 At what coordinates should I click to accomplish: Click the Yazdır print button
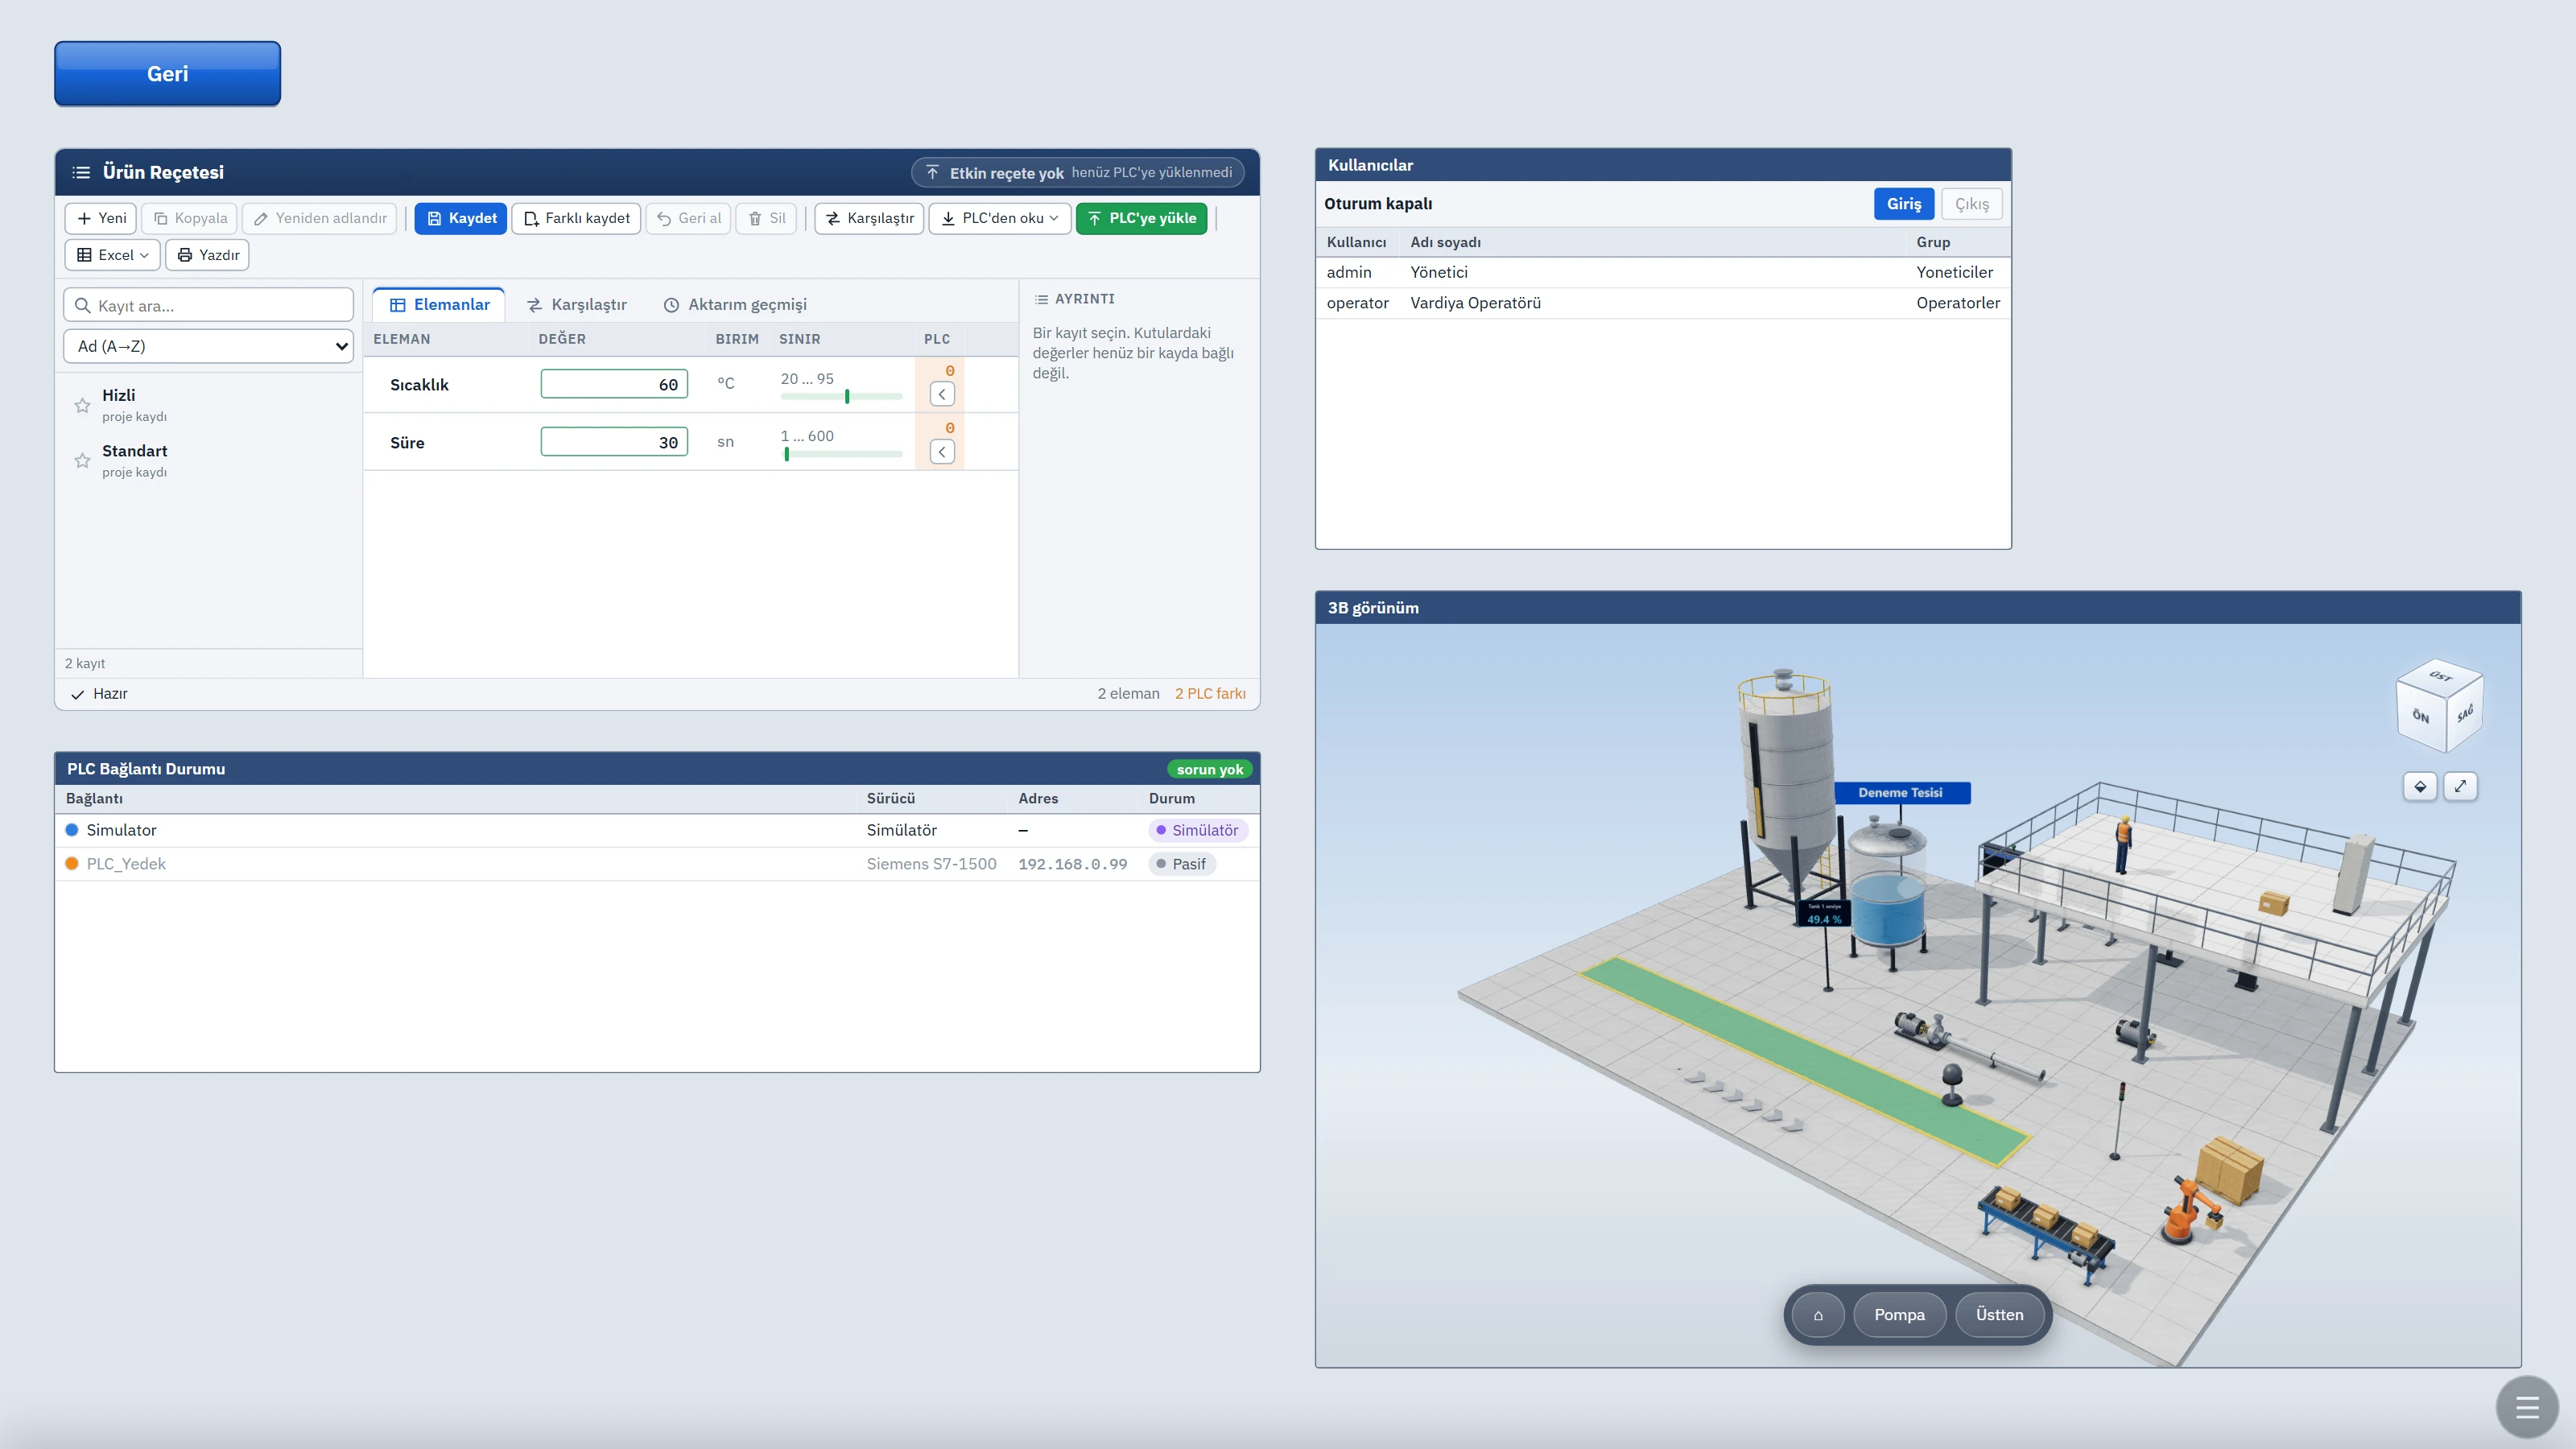pos(207,255)
